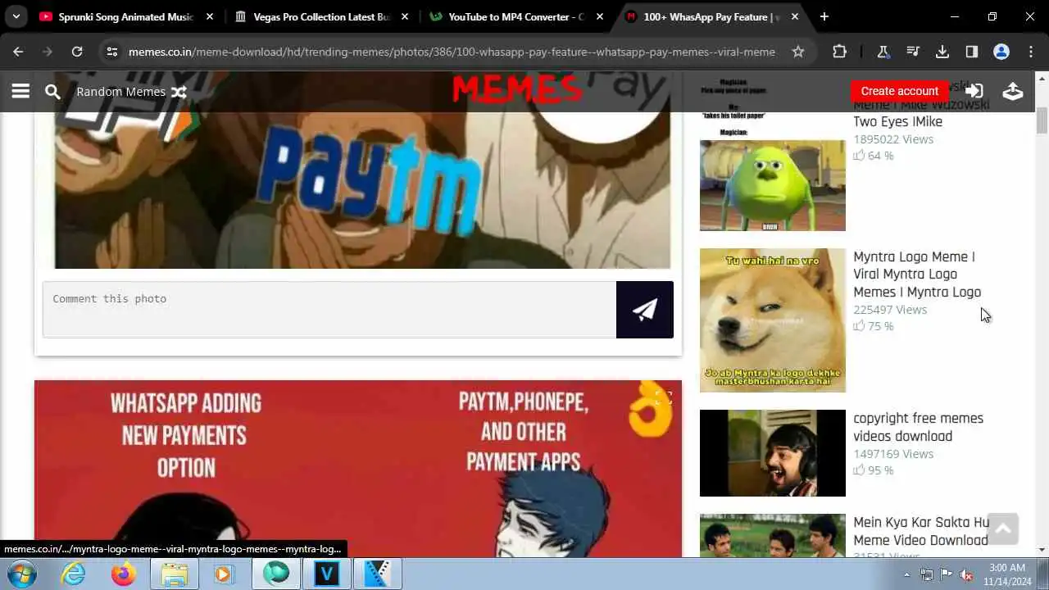
Task: Open a new tab with plus button
Action: [824, 16]
